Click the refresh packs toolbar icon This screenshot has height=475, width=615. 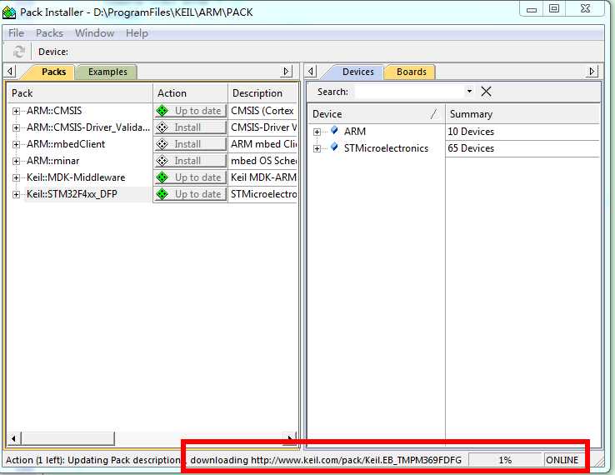(18, 52)
